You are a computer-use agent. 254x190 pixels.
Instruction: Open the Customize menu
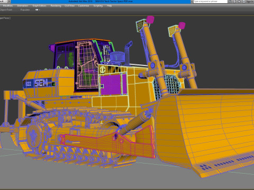pos(84,6)
